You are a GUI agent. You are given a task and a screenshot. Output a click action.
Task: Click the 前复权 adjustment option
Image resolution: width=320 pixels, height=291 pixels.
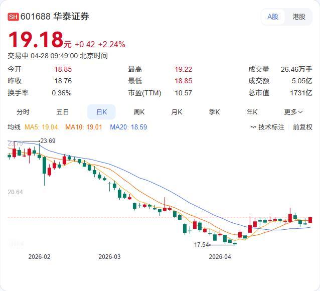[302, 127]
